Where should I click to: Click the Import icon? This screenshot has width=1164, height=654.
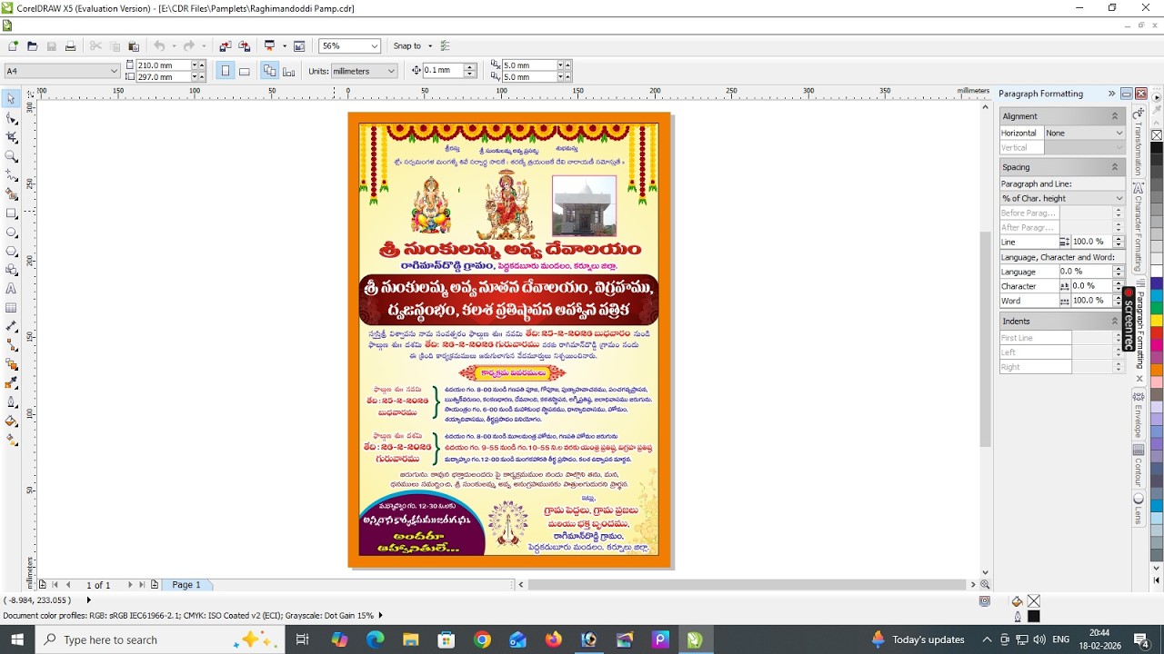tap(226, 46)
